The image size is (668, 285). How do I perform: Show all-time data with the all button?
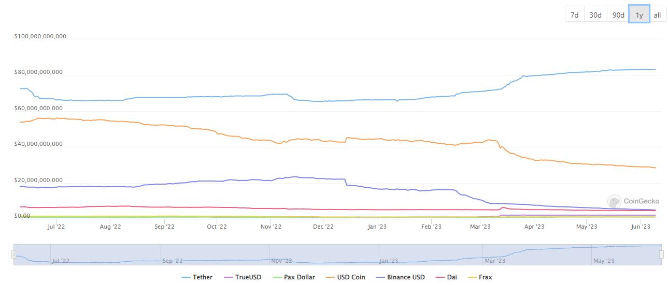[657, 15]
